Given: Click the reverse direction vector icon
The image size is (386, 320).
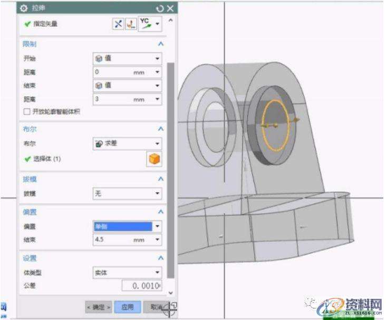Looking at the screenshot, I should pyautogui.click(x=118, y=24).
